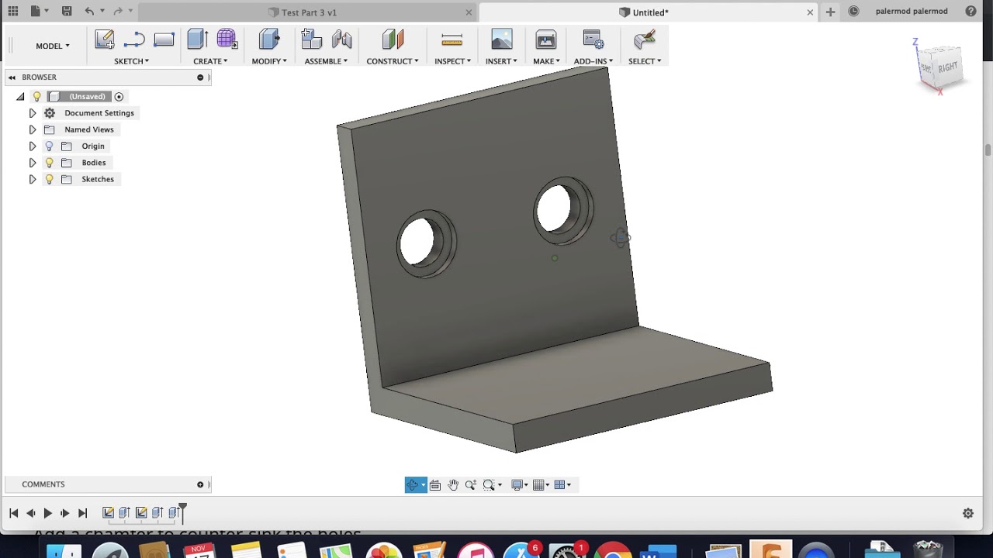Click the Select tool icon
Image resolution: width=993 pixels, height=558 pixels.
(x=645, y=40)
